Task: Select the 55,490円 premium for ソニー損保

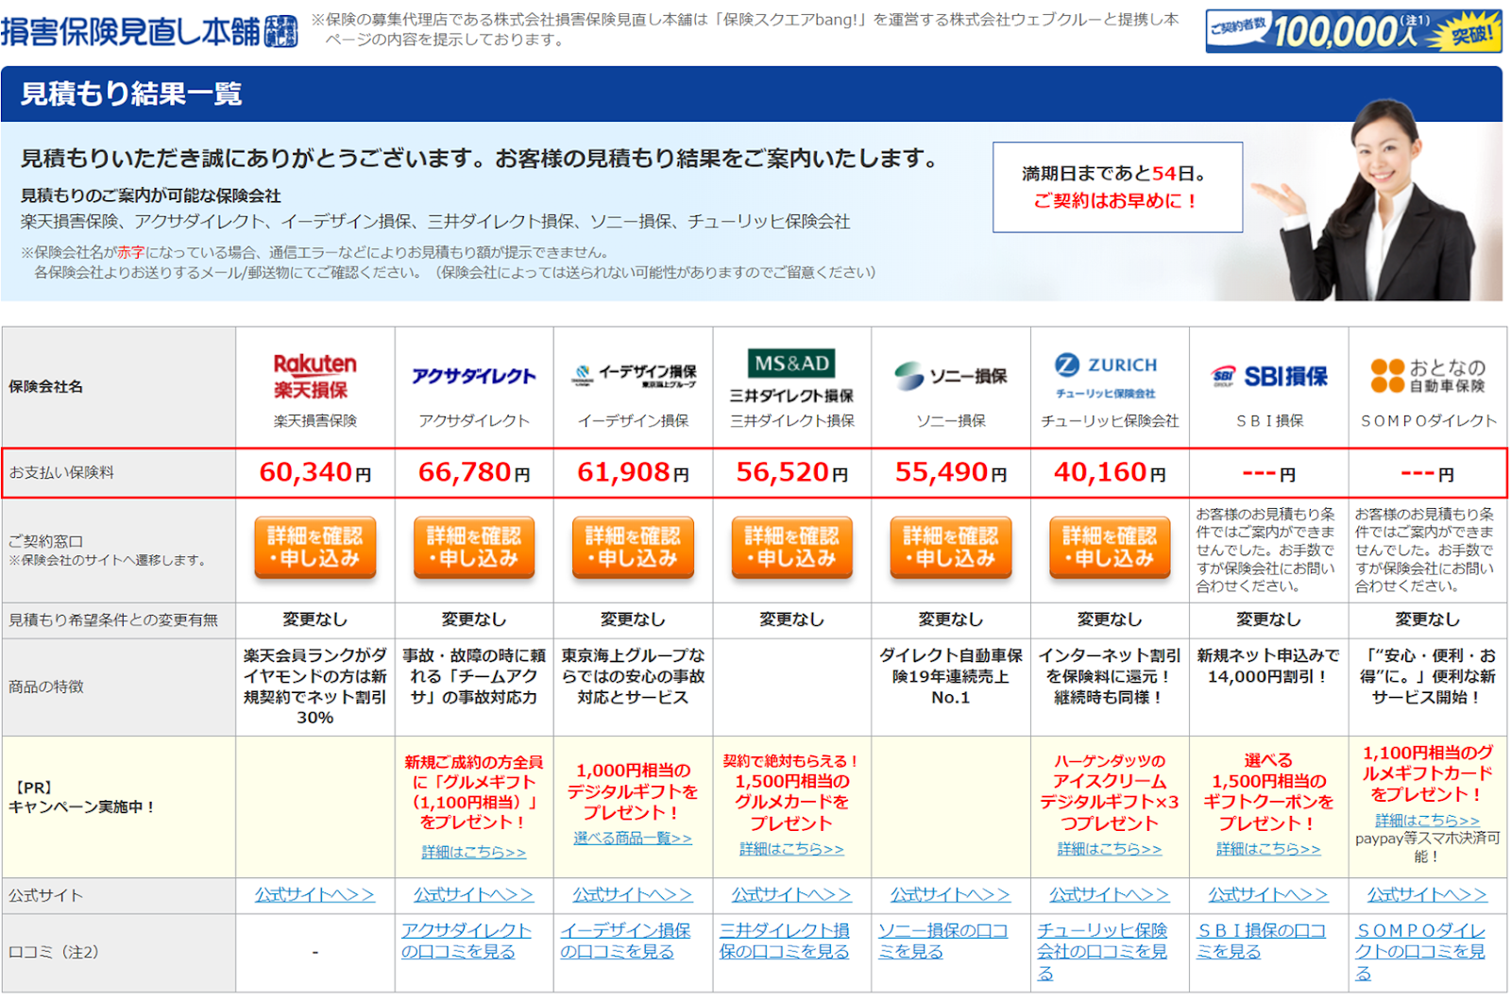Action: [x=951, y=472]
